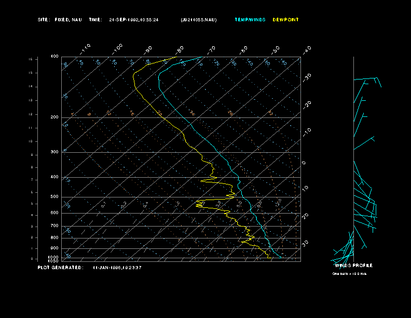Click the 7 tick on height axis

[x=32, y=180]
